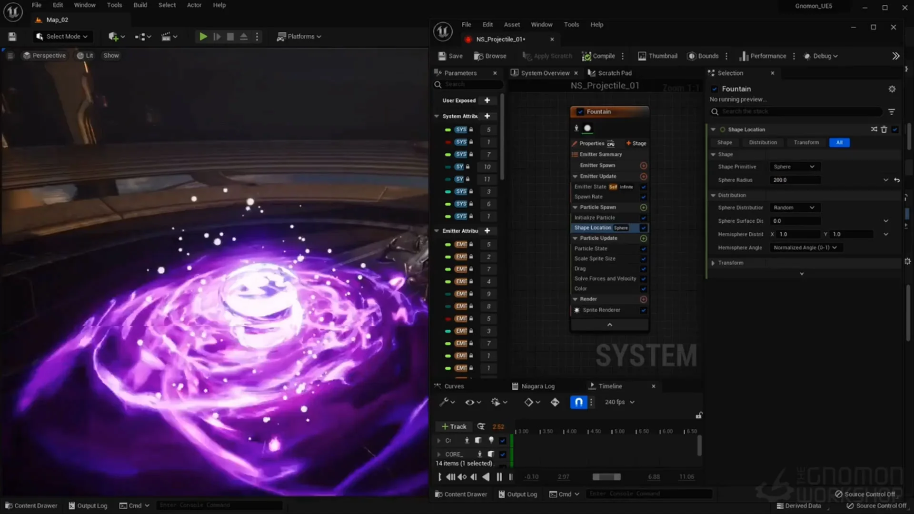Add module to Particle Update group
914x514 pixels.
coord(644,238)
